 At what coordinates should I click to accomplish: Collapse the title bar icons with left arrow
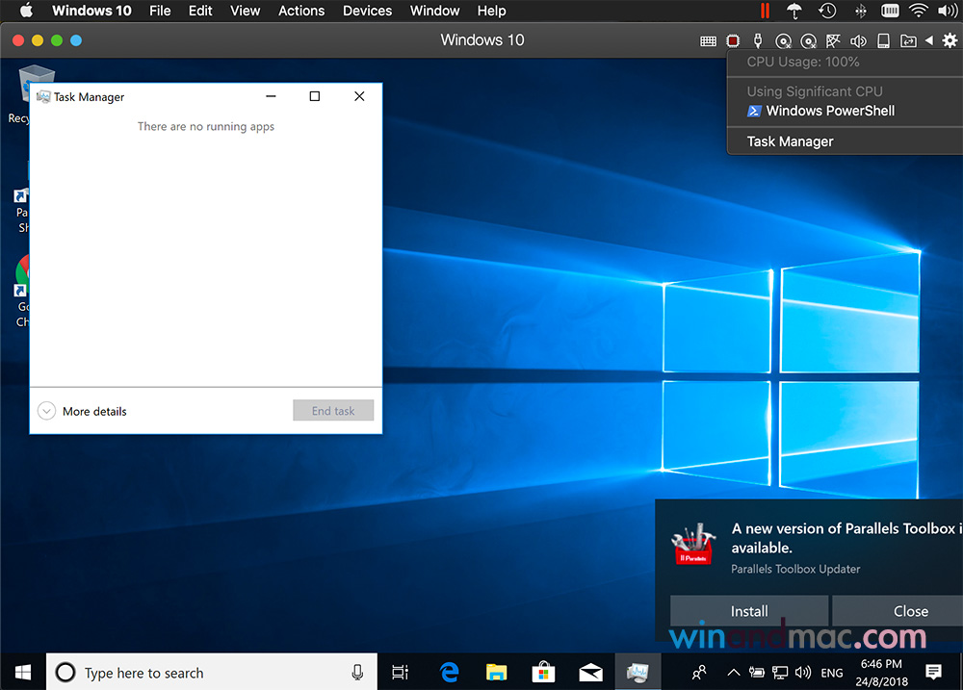coord(929,40)
